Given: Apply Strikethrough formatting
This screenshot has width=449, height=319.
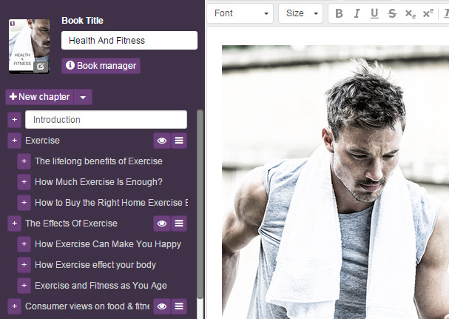Looking at the screenshot, I should coord(392,13).
